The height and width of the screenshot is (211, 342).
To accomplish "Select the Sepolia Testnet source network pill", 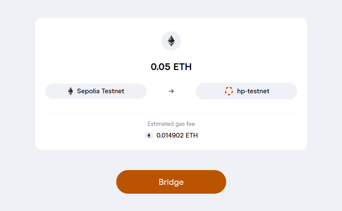I will pos(96,91).
